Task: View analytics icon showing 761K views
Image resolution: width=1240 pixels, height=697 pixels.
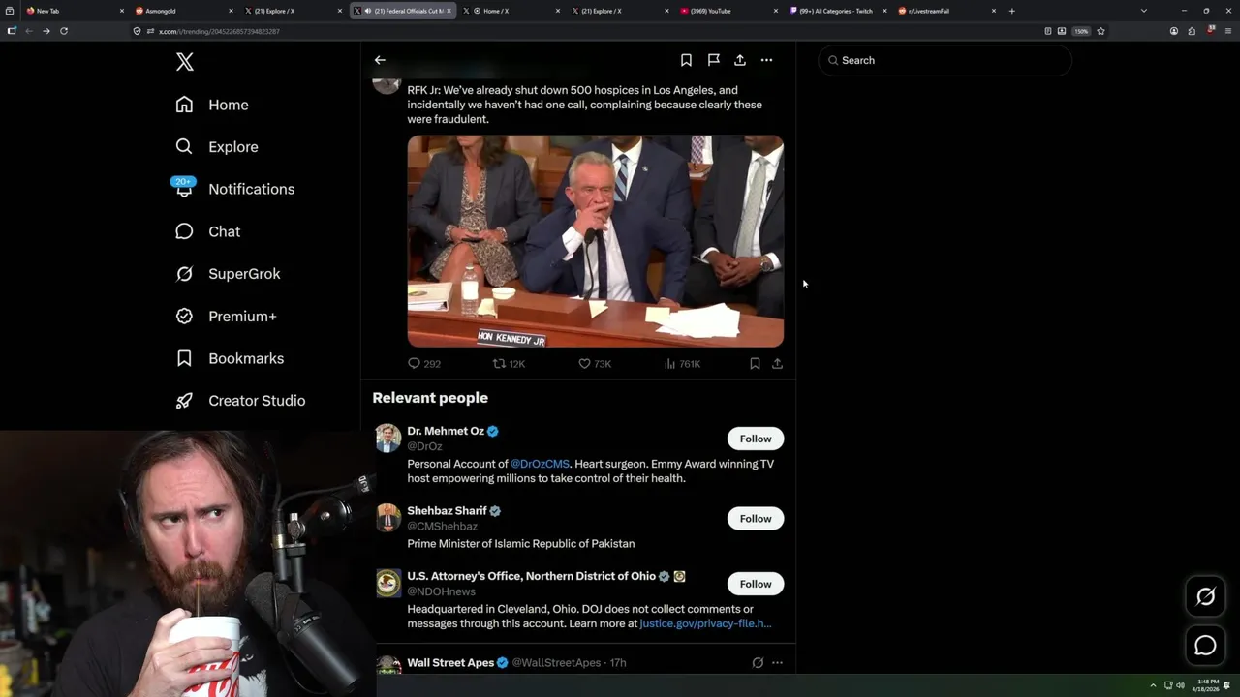Action: (x=669, y=364)
